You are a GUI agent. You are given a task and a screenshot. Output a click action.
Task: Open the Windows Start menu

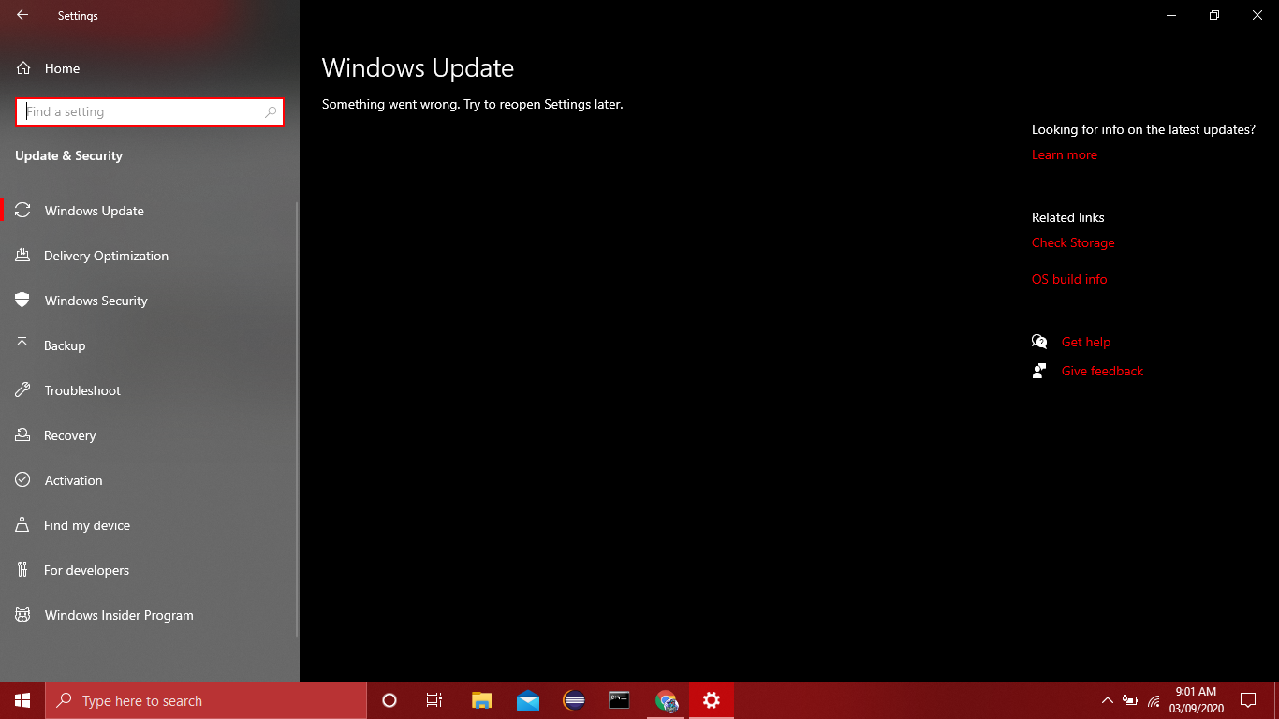(x=22, y=700)
